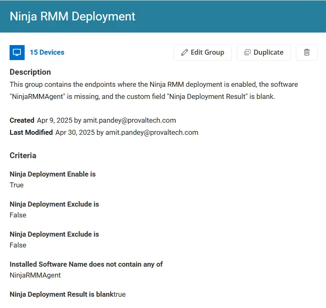Click the Created date Apr 9, 2025
The image size is (326, 308).
(55, 120)
